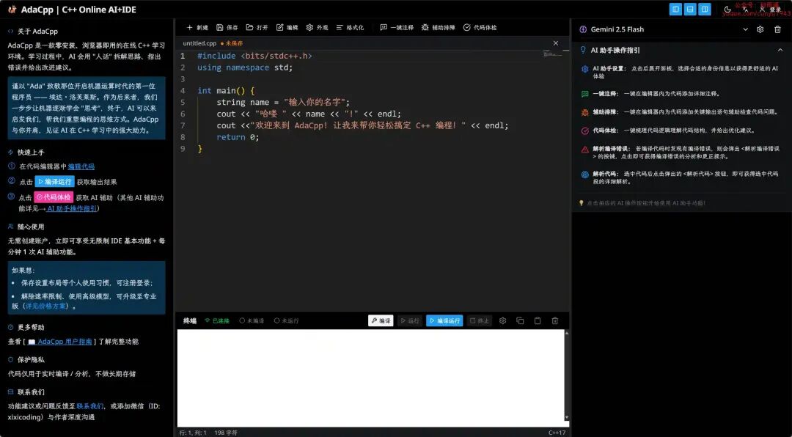Toggle the right AI panel layout button
Viewport: 792px width, 437px height.
tap(705, 9)
